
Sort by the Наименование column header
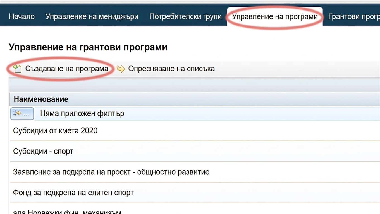tap(41, 99)
